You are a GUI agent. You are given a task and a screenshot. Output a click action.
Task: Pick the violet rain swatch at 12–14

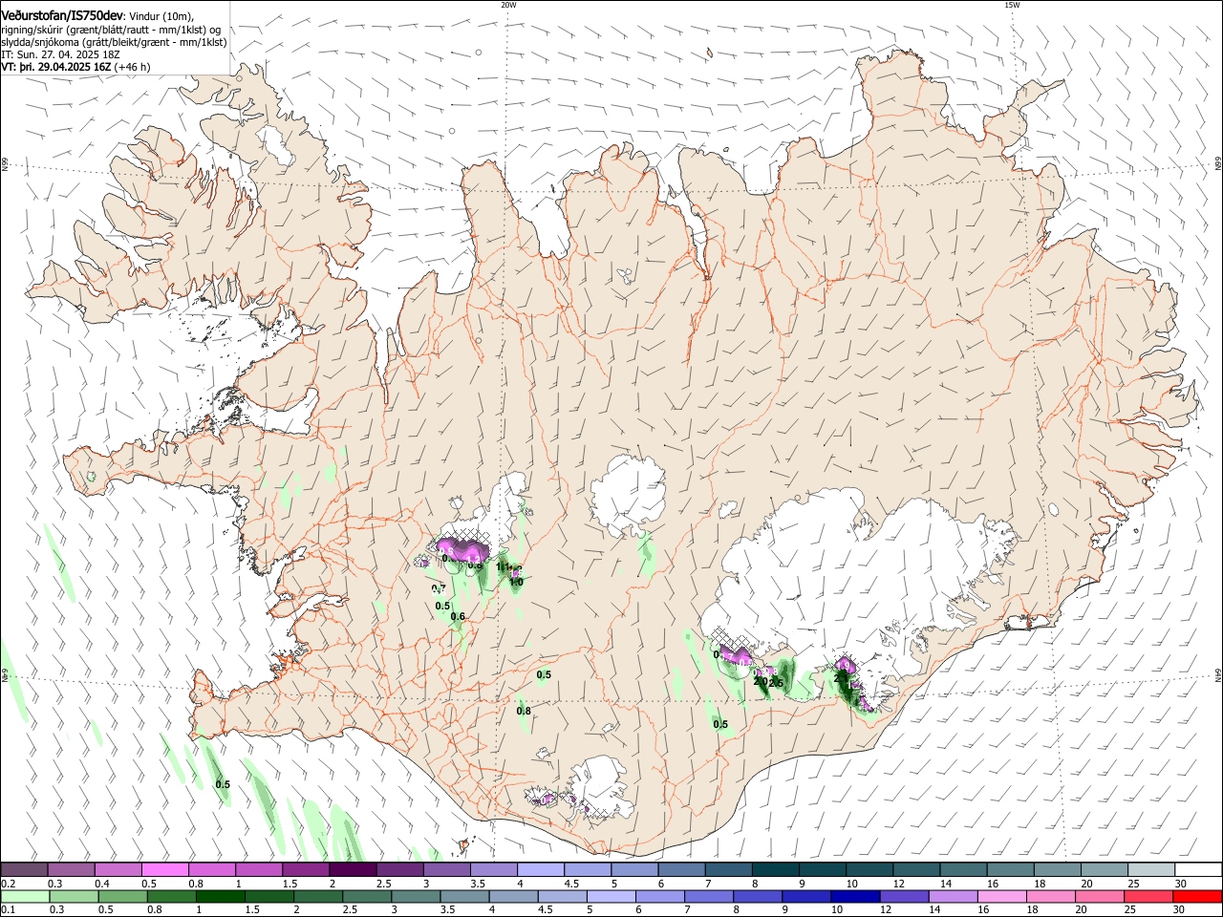pos(903,897)
